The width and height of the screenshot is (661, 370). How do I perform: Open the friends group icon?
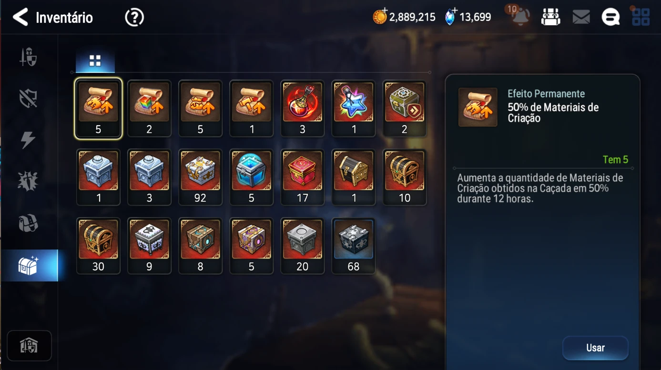click(x=550, y=17)
